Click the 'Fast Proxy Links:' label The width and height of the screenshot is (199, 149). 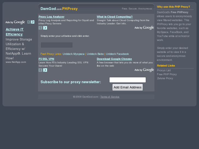point(51,54)
